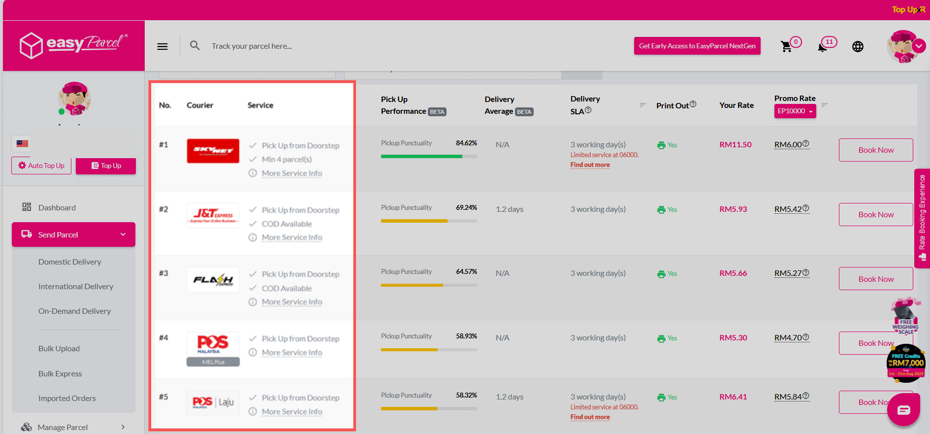Open More Service Info for Pos MELPlus
The image size is (930, 434).
[292, 353]
